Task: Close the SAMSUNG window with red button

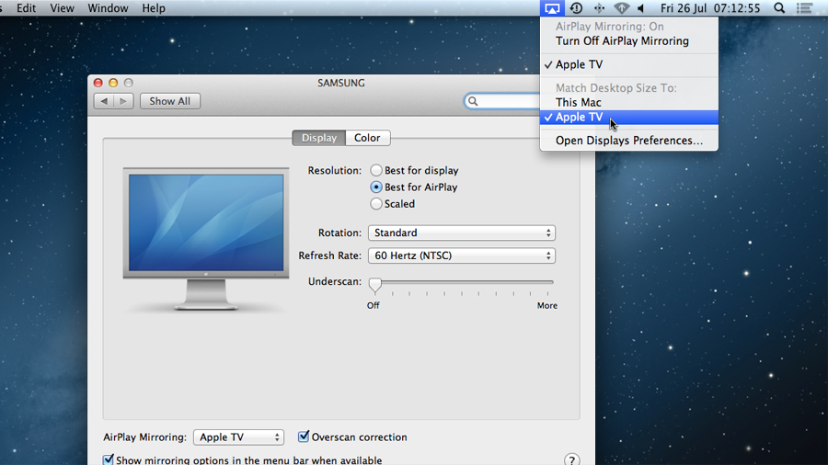Action: click(98, 83)
